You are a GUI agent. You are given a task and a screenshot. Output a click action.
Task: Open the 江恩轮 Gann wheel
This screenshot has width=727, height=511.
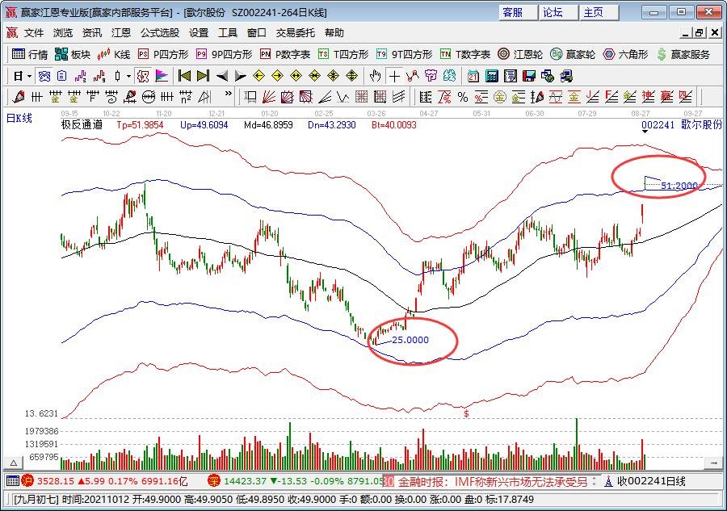tap(519, 54)
